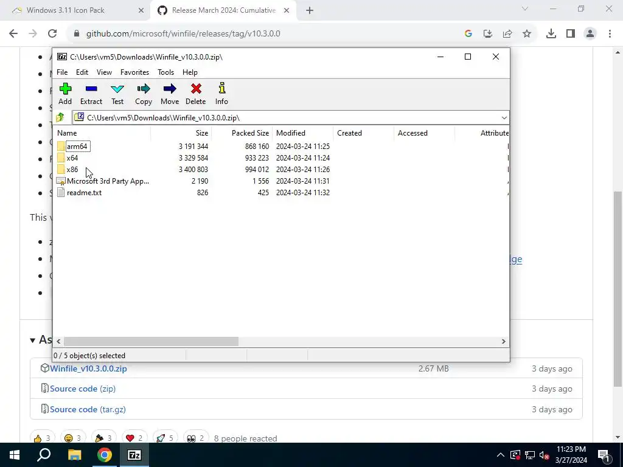This screenshot has width=623, height=467.
Task: Collapse the Assets section triangle
Action: tap(33, 340)
